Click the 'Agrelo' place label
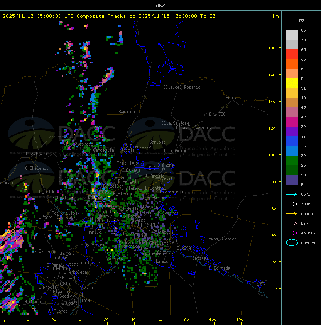321x325 pixels. (94, 232)
